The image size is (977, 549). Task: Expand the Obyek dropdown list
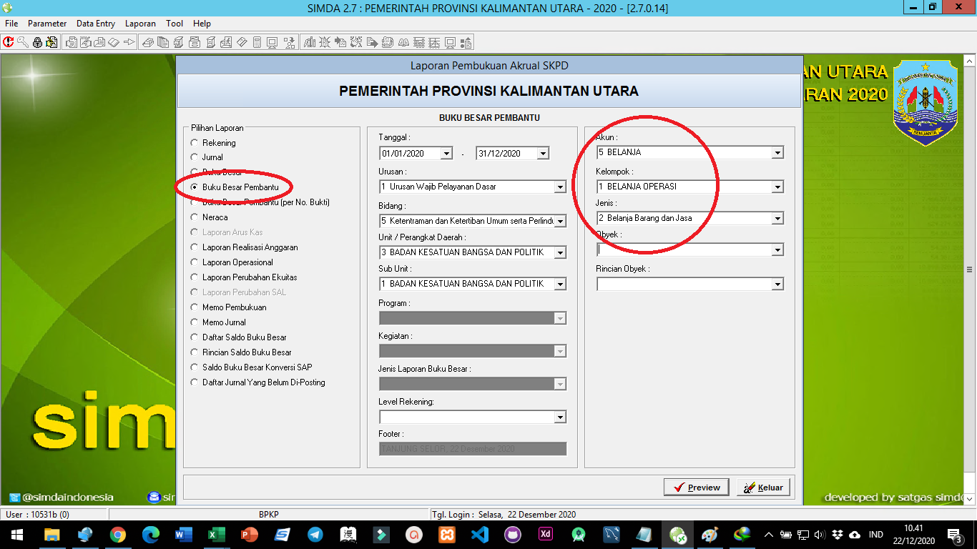coord(777,250)
